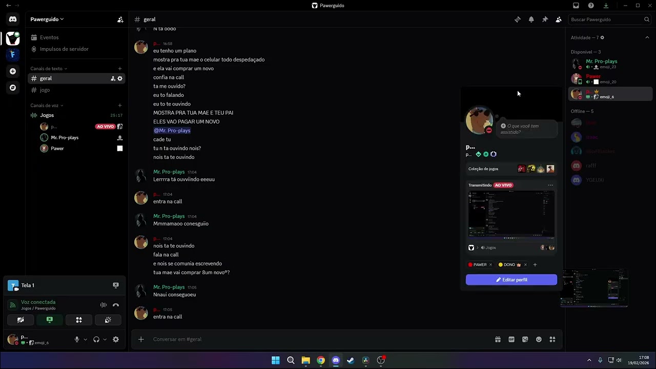Open the threads icon in channel header
The image size is (656, 369).
[x=518, y=19]
